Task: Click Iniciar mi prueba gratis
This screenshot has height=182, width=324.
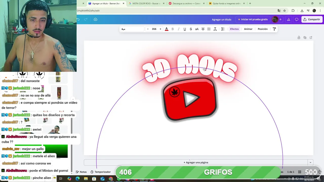Action: point(253,19)
